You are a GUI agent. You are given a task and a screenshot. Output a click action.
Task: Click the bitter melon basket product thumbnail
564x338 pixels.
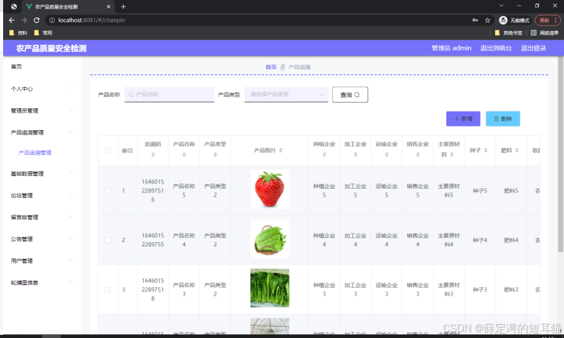[x=270, y=239]
